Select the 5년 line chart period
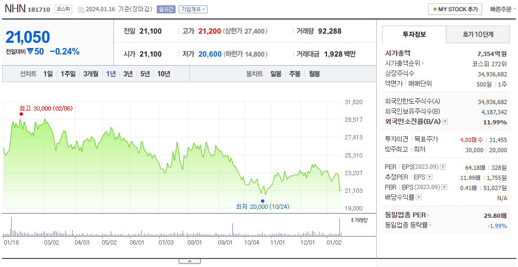 (145, 74)
